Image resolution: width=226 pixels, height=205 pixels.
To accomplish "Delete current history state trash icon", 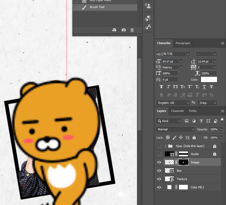I will (132, 30).
